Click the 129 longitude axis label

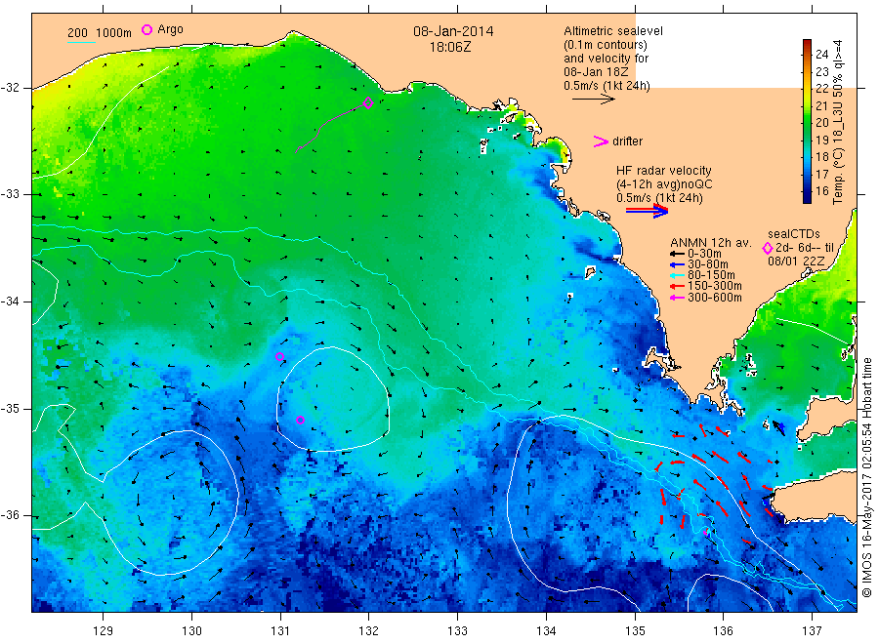[104, 631]
